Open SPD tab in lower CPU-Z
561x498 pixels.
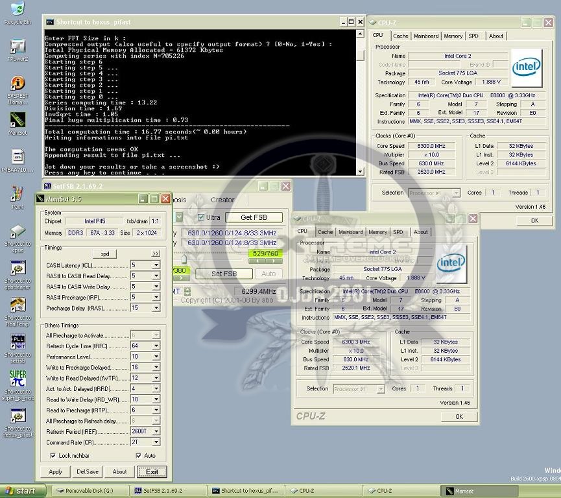coord(398,232)
